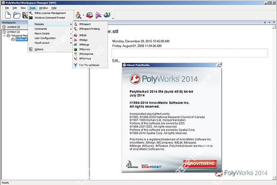Image resolution: width=277 pixels, height=185 pixels.
Task: Open the dropdown arrow beside IMInspect toolbar icon
Action: pos(84,15)
